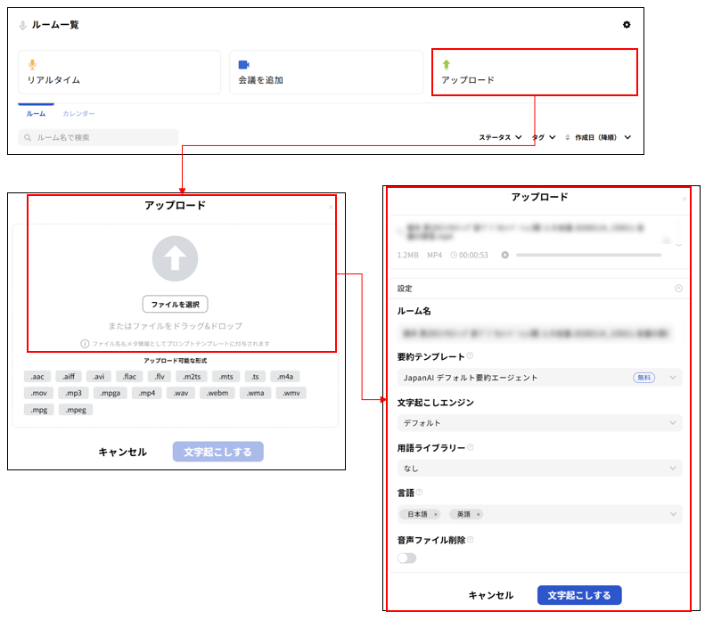This screenshot has width=705, height=620.
Task: Open the 作成日(降順) sort dropdown
Action: click(603, 137)
